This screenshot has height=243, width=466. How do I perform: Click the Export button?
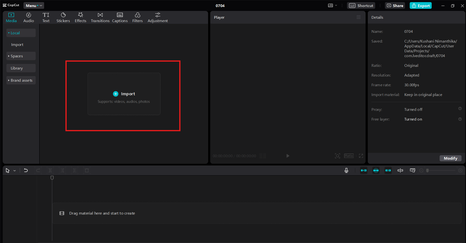coord(420,5)
